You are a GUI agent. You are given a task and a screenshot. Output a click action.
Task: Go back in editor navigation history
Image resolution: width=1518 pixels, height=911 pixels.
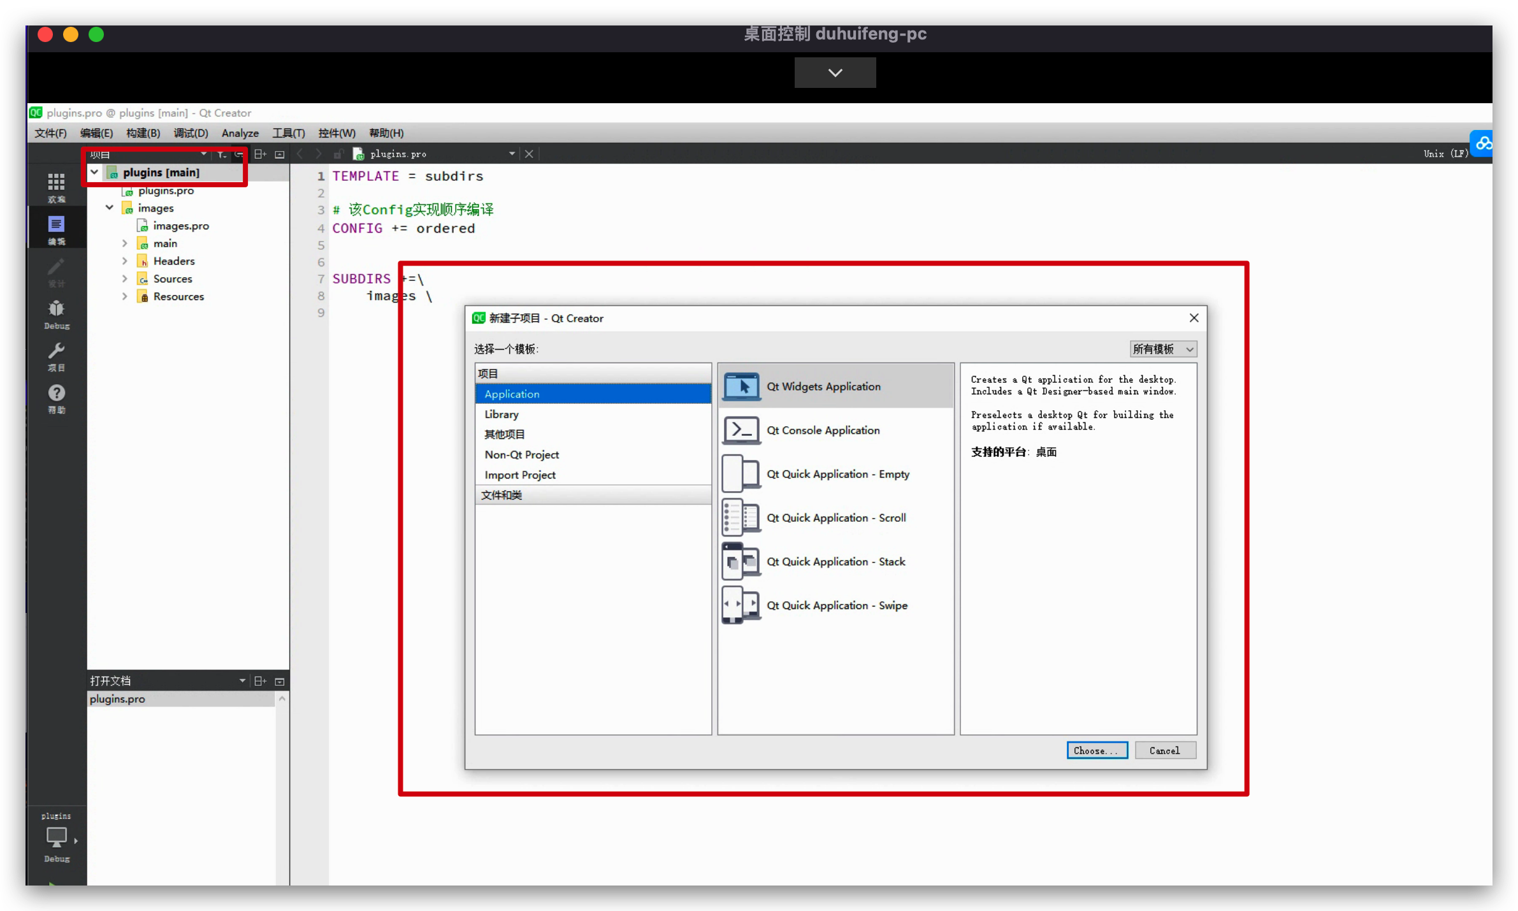[300, 154]
